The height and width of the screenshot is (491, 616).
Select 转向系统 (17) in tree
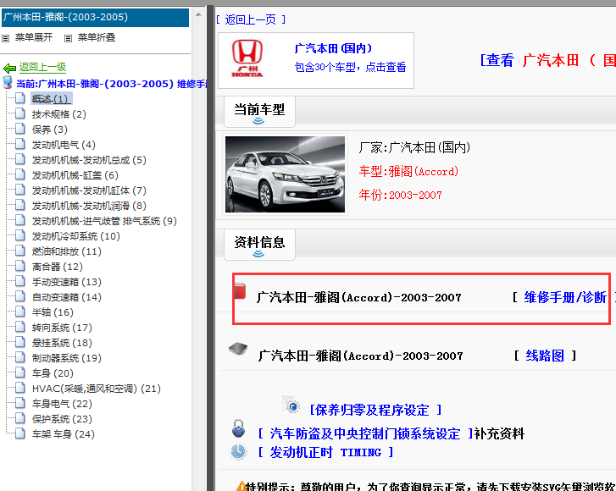pyautogui.click(x=62, y=328)
